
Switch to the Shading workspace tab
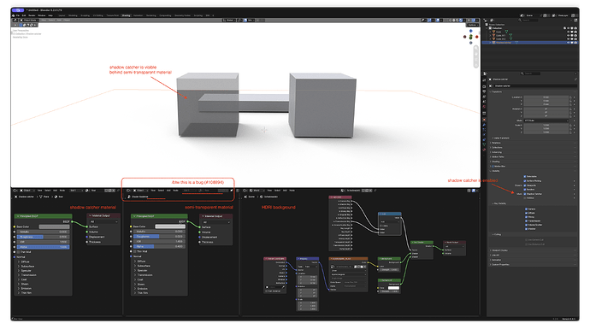(x=126, y=15)
